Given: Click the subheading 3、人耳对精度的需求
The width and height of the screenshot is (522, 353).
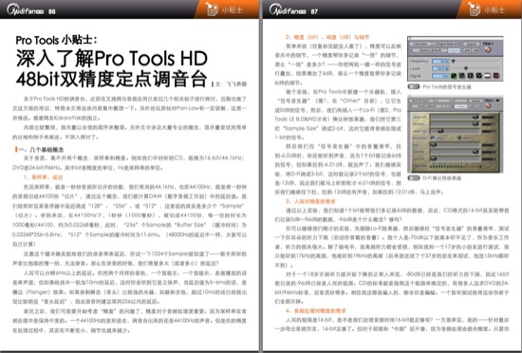Looking at the screenshot, I should pyautogui.click(x=310, y=201).
